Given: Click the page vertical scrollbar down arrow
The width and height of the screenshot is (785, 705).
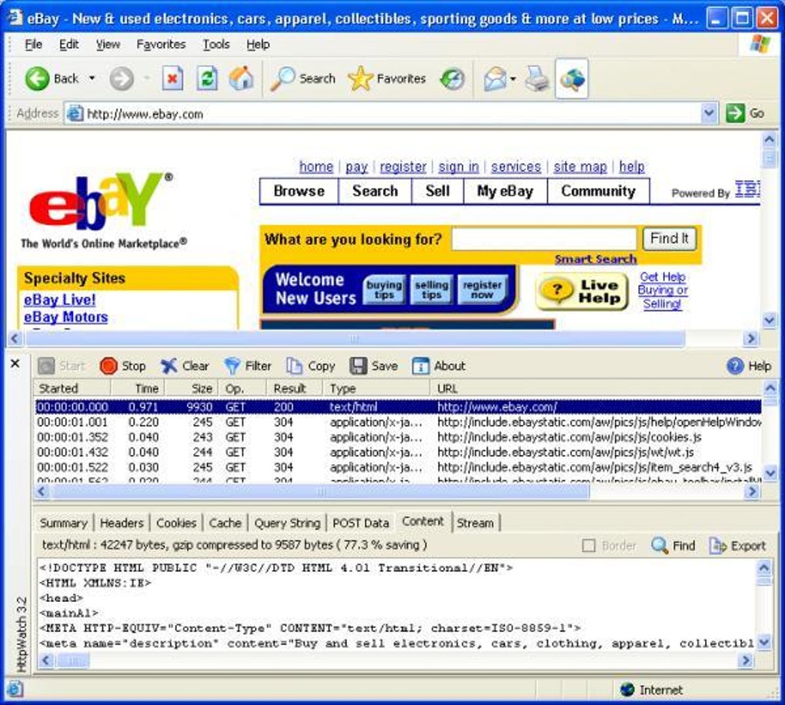Looking at the screenshot, I should [x=769, y=320].
